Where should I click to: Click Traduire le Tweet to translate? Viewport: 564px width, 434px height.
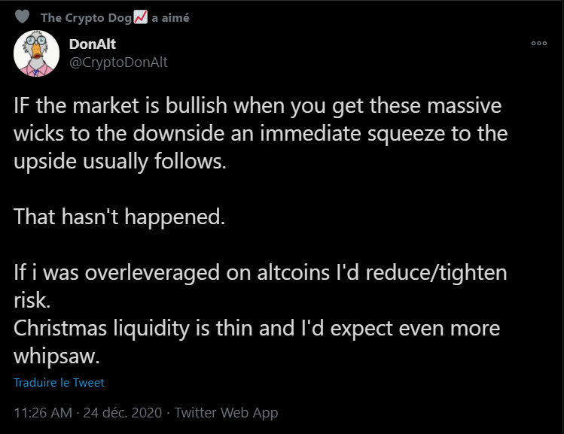tap(59, 382)
